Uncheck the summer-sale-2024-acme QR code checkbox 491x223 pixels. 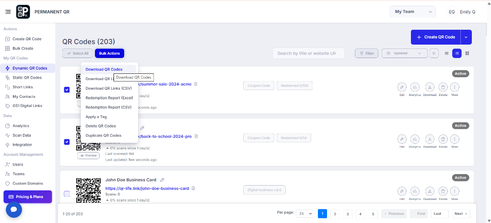67,90
